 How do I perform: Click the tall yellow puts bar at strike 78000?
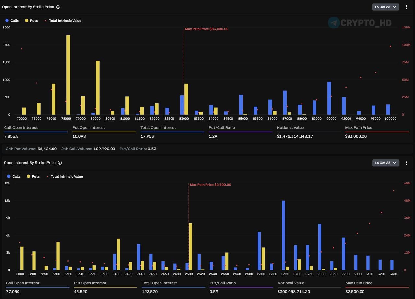[x=68, y=75]
